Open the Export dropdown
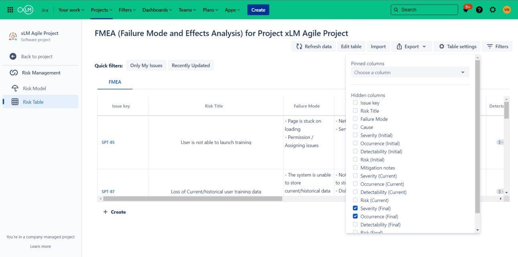 tap(411, 47)
